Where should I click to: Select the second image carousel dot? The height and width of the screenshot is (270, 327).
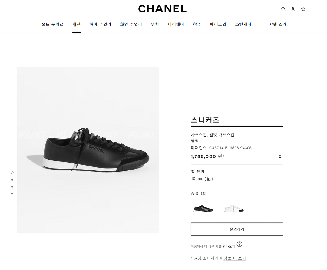pyautogui.click(x=12, y=180)
